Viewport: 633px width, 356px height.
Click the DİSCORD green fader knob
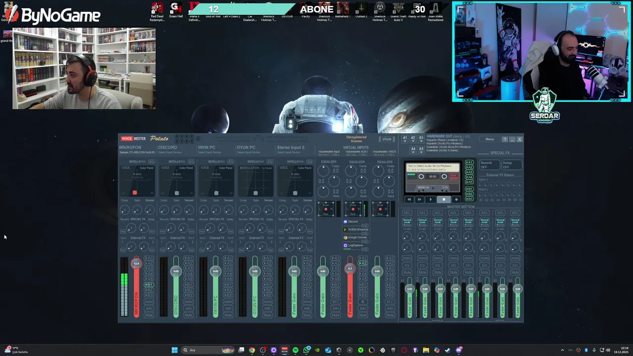pyautogui.click(x=176, y=271)
